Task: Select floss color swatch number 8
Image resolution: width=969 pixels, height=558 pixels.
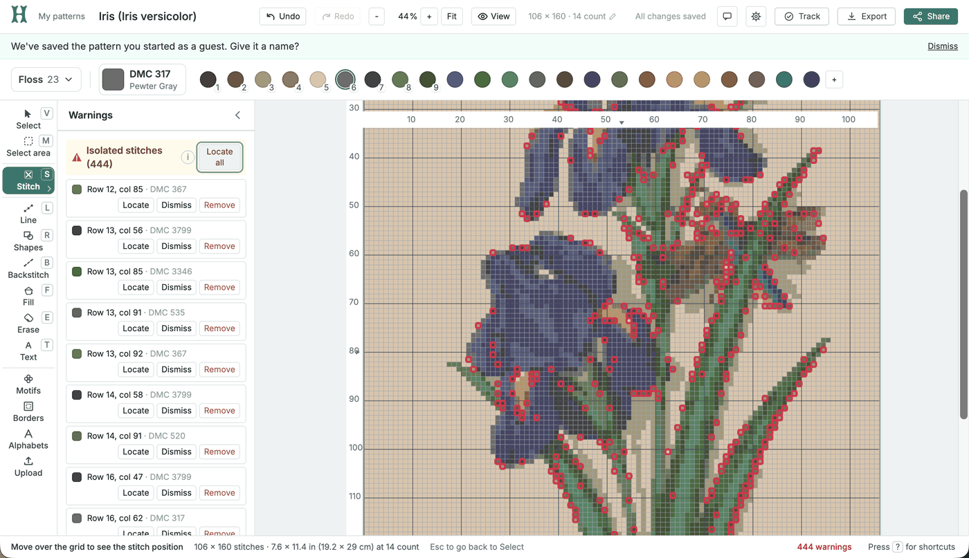Action: pyautogui.click(x=400, y=80)
